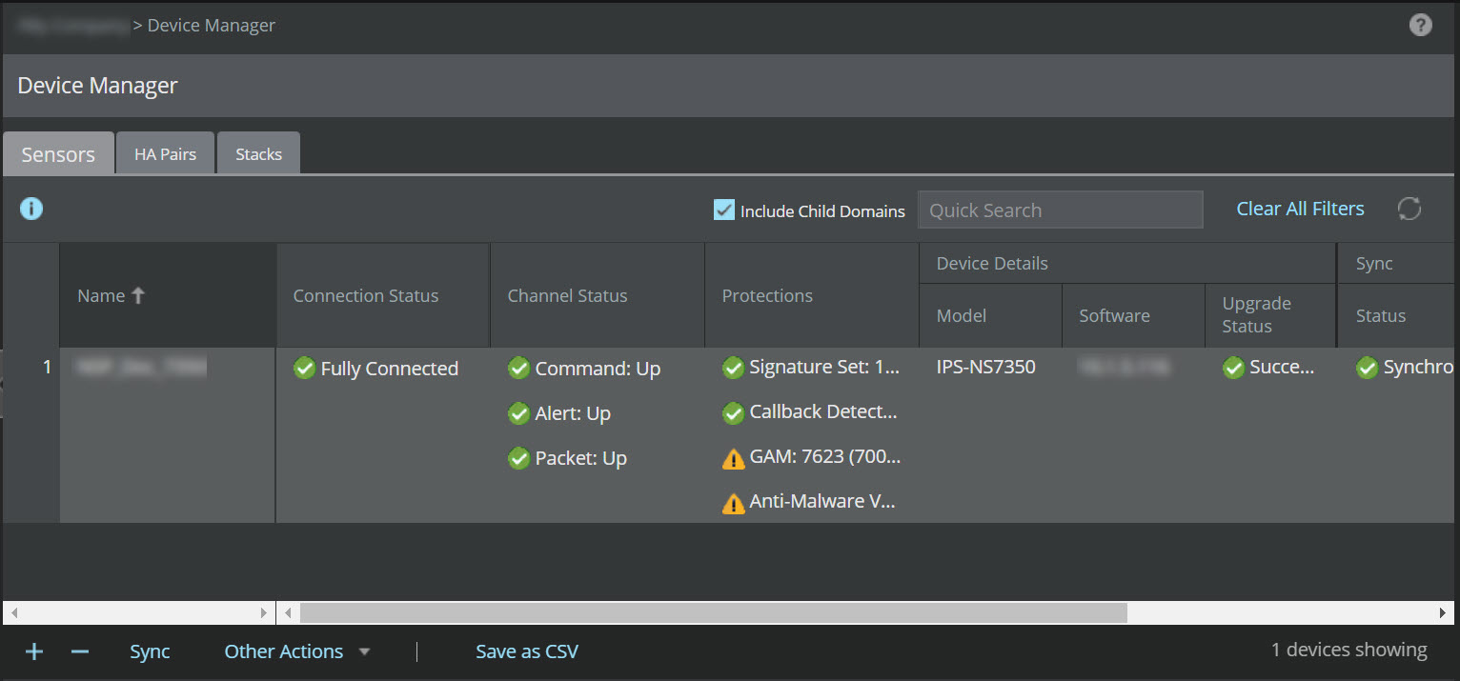
Task: Add a device with the plus icon
Action: (x=34, y=651)
